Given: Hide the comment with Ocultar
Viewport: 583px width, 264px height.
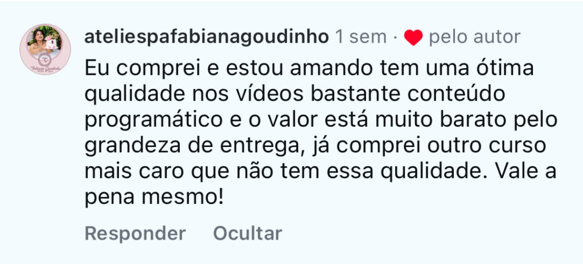Looking at the screenshot, I should pyautogui.click(x=248, y=233).
